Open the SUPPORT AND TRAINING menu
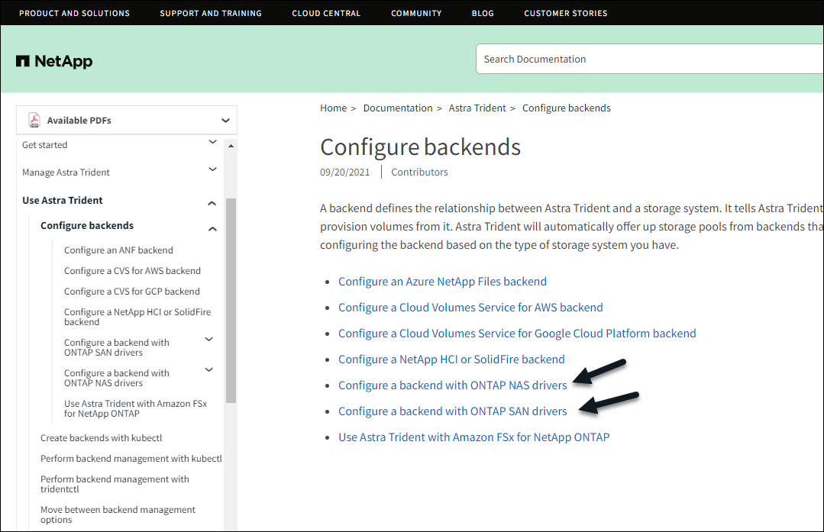Viewport: 824px width, 532px height. pos(211,13)
